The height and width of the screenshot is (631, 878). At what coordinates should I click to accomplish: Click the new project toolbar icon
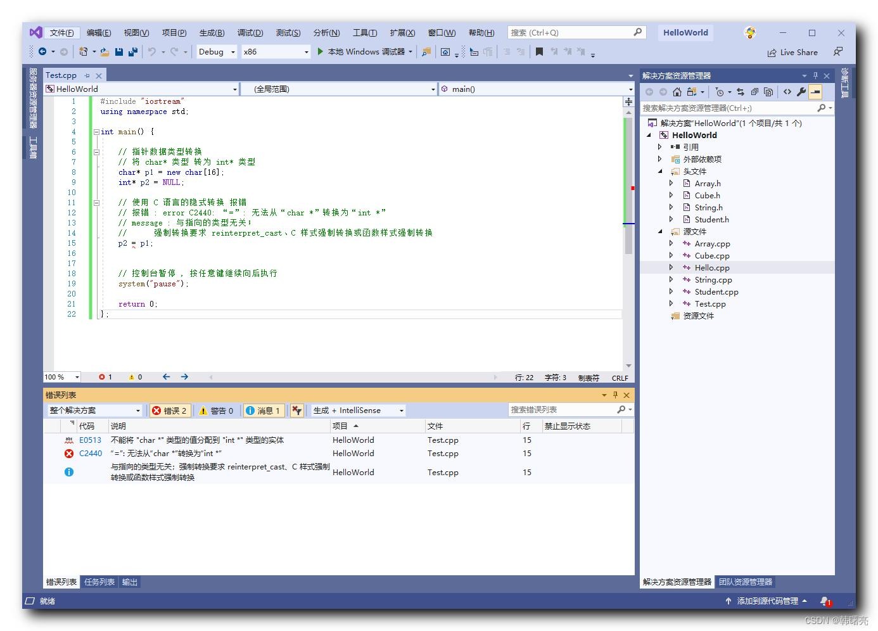point(83,52)
